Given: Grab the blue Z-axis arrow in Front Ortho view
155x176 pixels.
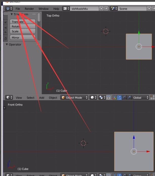Looking at the screenshot, I should (x=134, y=137).
